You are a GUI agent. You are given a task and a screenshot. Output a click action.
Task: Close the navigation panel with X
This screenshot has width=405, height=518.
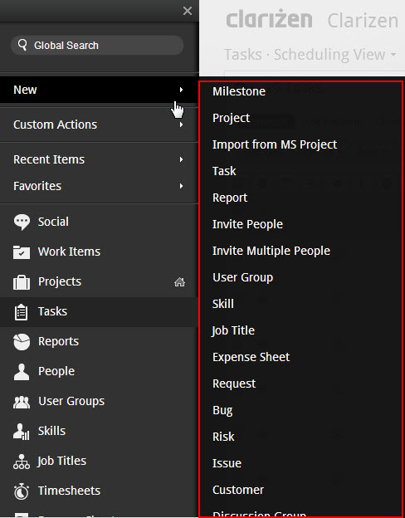pos(188,11)
